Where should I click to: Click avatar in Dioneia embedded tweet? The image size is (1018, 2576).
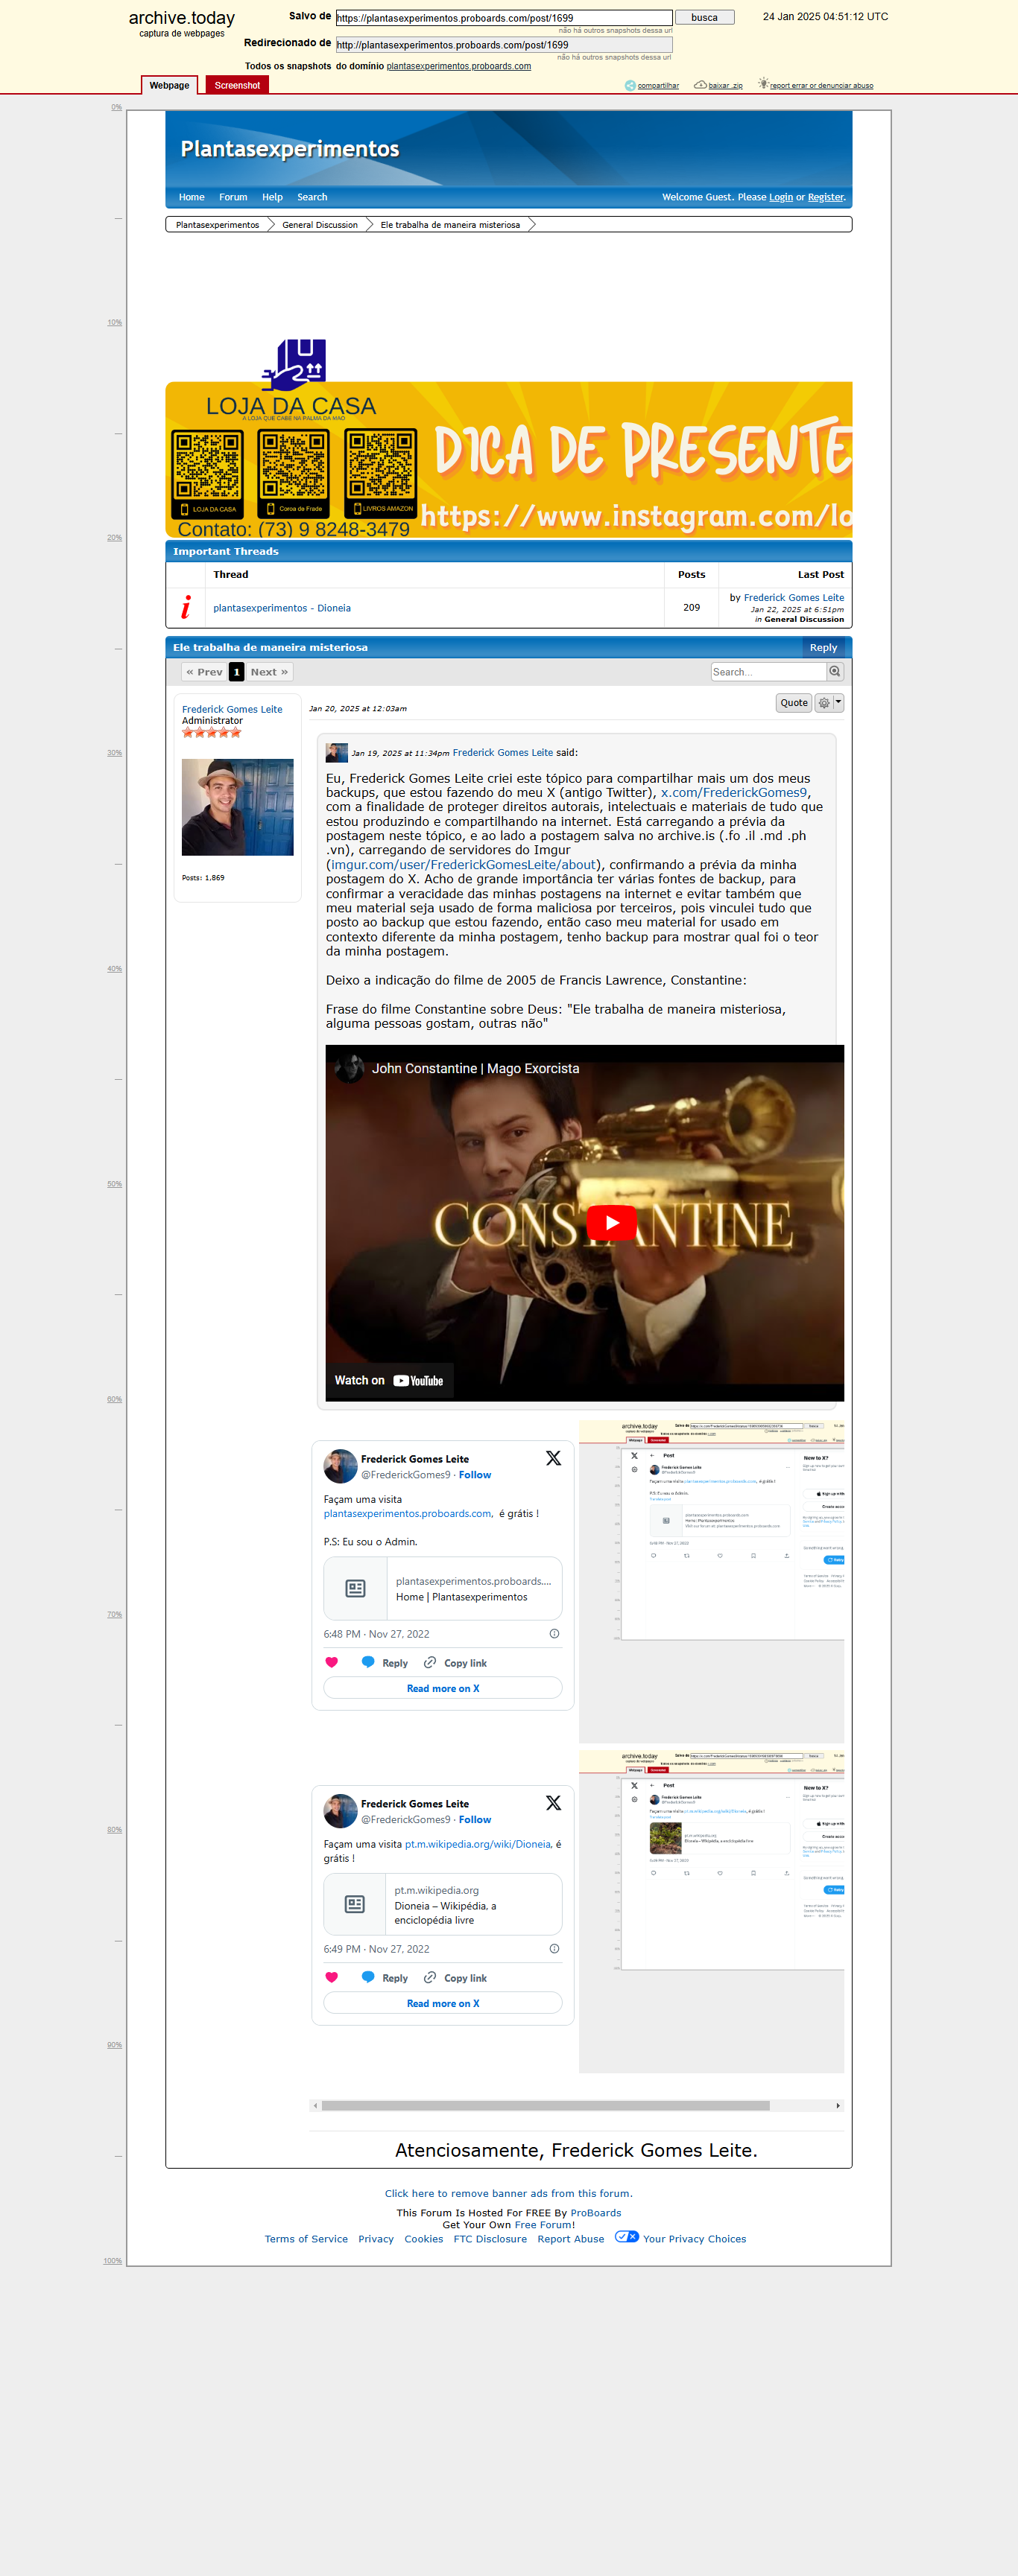[x=341, y=1811]
